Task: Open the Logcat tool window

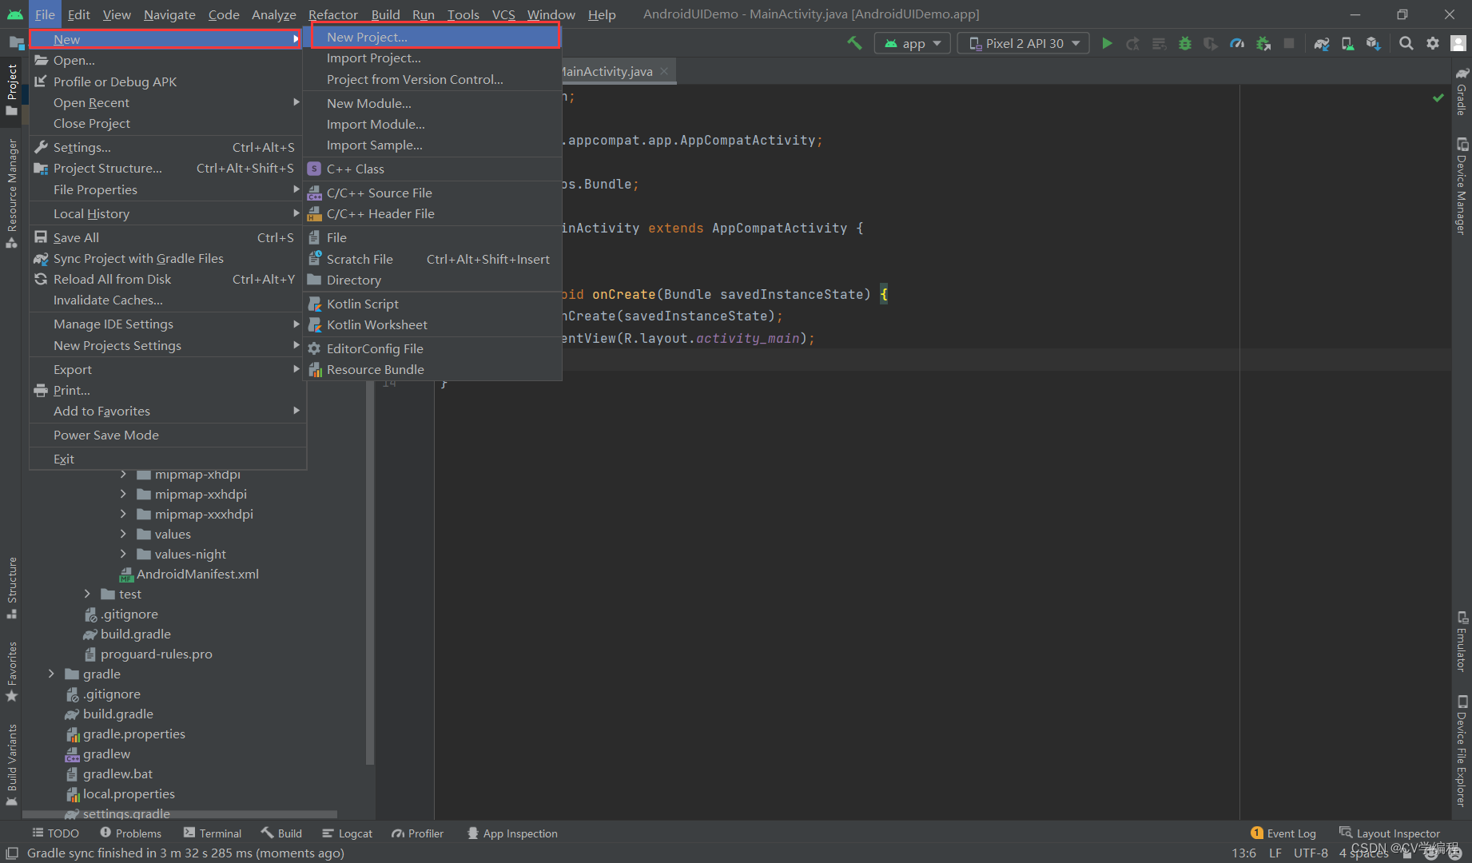Action: click(348, 833)
